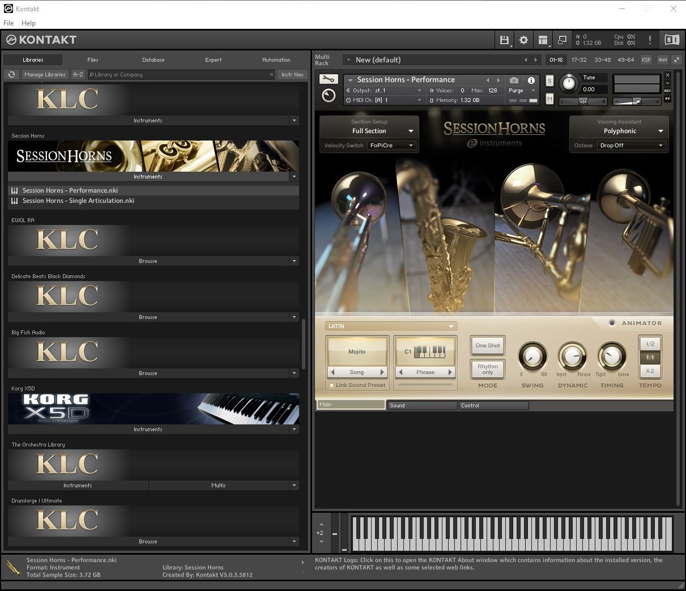Switch to the Database tab
Viewport: 686px width, 591px height.
tap(154, 59)
